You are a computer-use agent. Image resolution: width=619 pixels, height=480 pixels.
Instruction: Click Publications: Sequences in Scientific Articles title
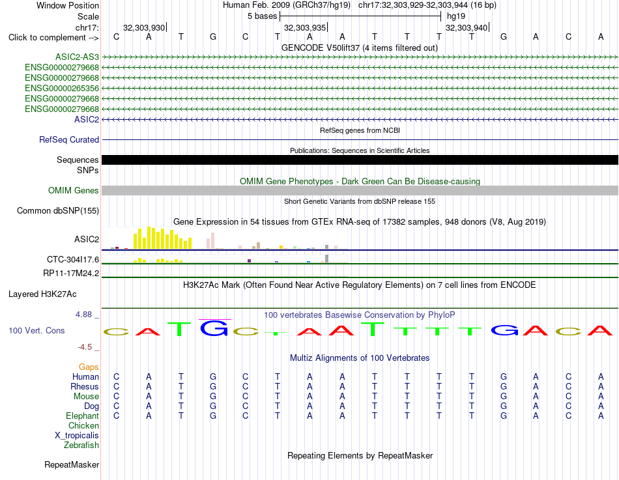[360, 150]
